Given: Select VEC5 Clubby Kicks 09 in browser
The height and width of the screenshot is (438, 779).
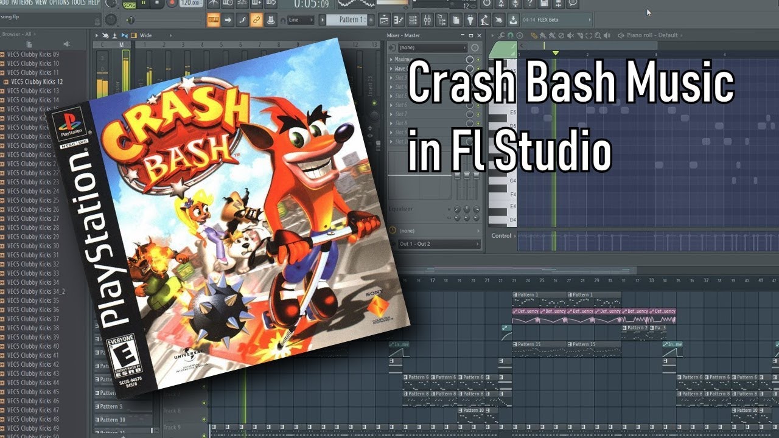Looking at the screenshot, I should coord(33,54).
